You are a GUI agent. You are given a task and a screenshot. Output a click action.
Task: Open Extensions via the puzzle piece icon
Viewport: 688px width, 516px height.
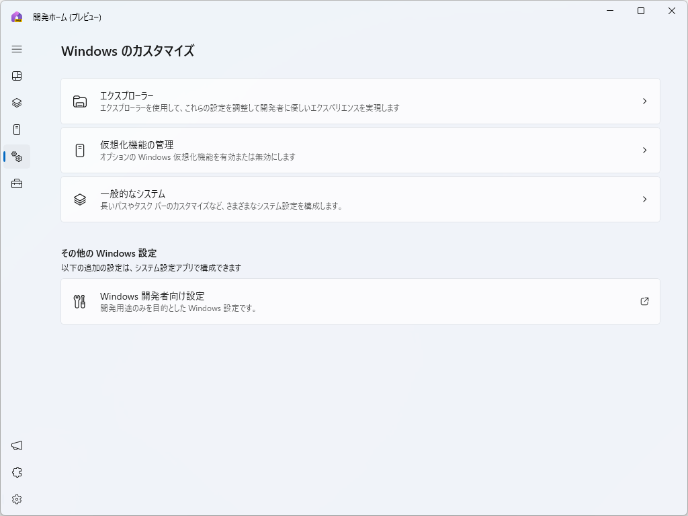(16, 472)
